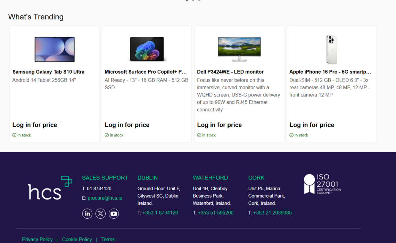Image resolution: width=396 pixels, height=243 pixels.
Task: Click the Dell monitor in-stock check icon
Action: tap(199, 135)
